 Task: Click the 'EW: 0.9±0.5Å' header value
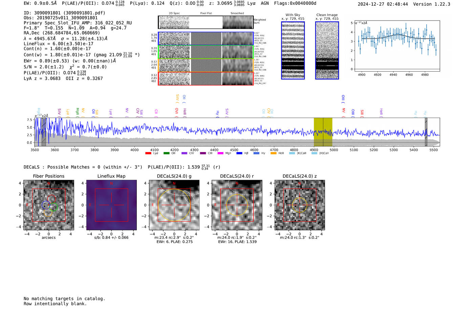tap(40, 3)
